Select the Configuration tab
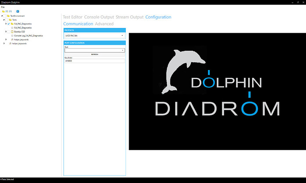This screenshot has height=183, width=306. 158,17
